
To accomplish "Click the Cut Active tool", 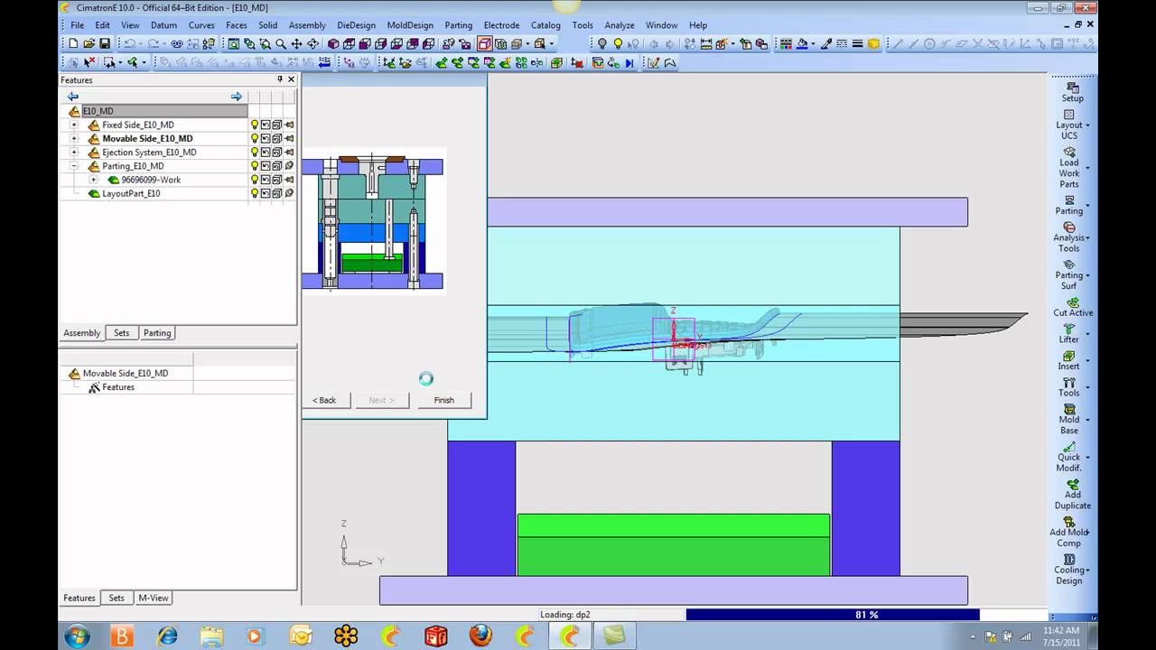I will (x=1073, y=307).
